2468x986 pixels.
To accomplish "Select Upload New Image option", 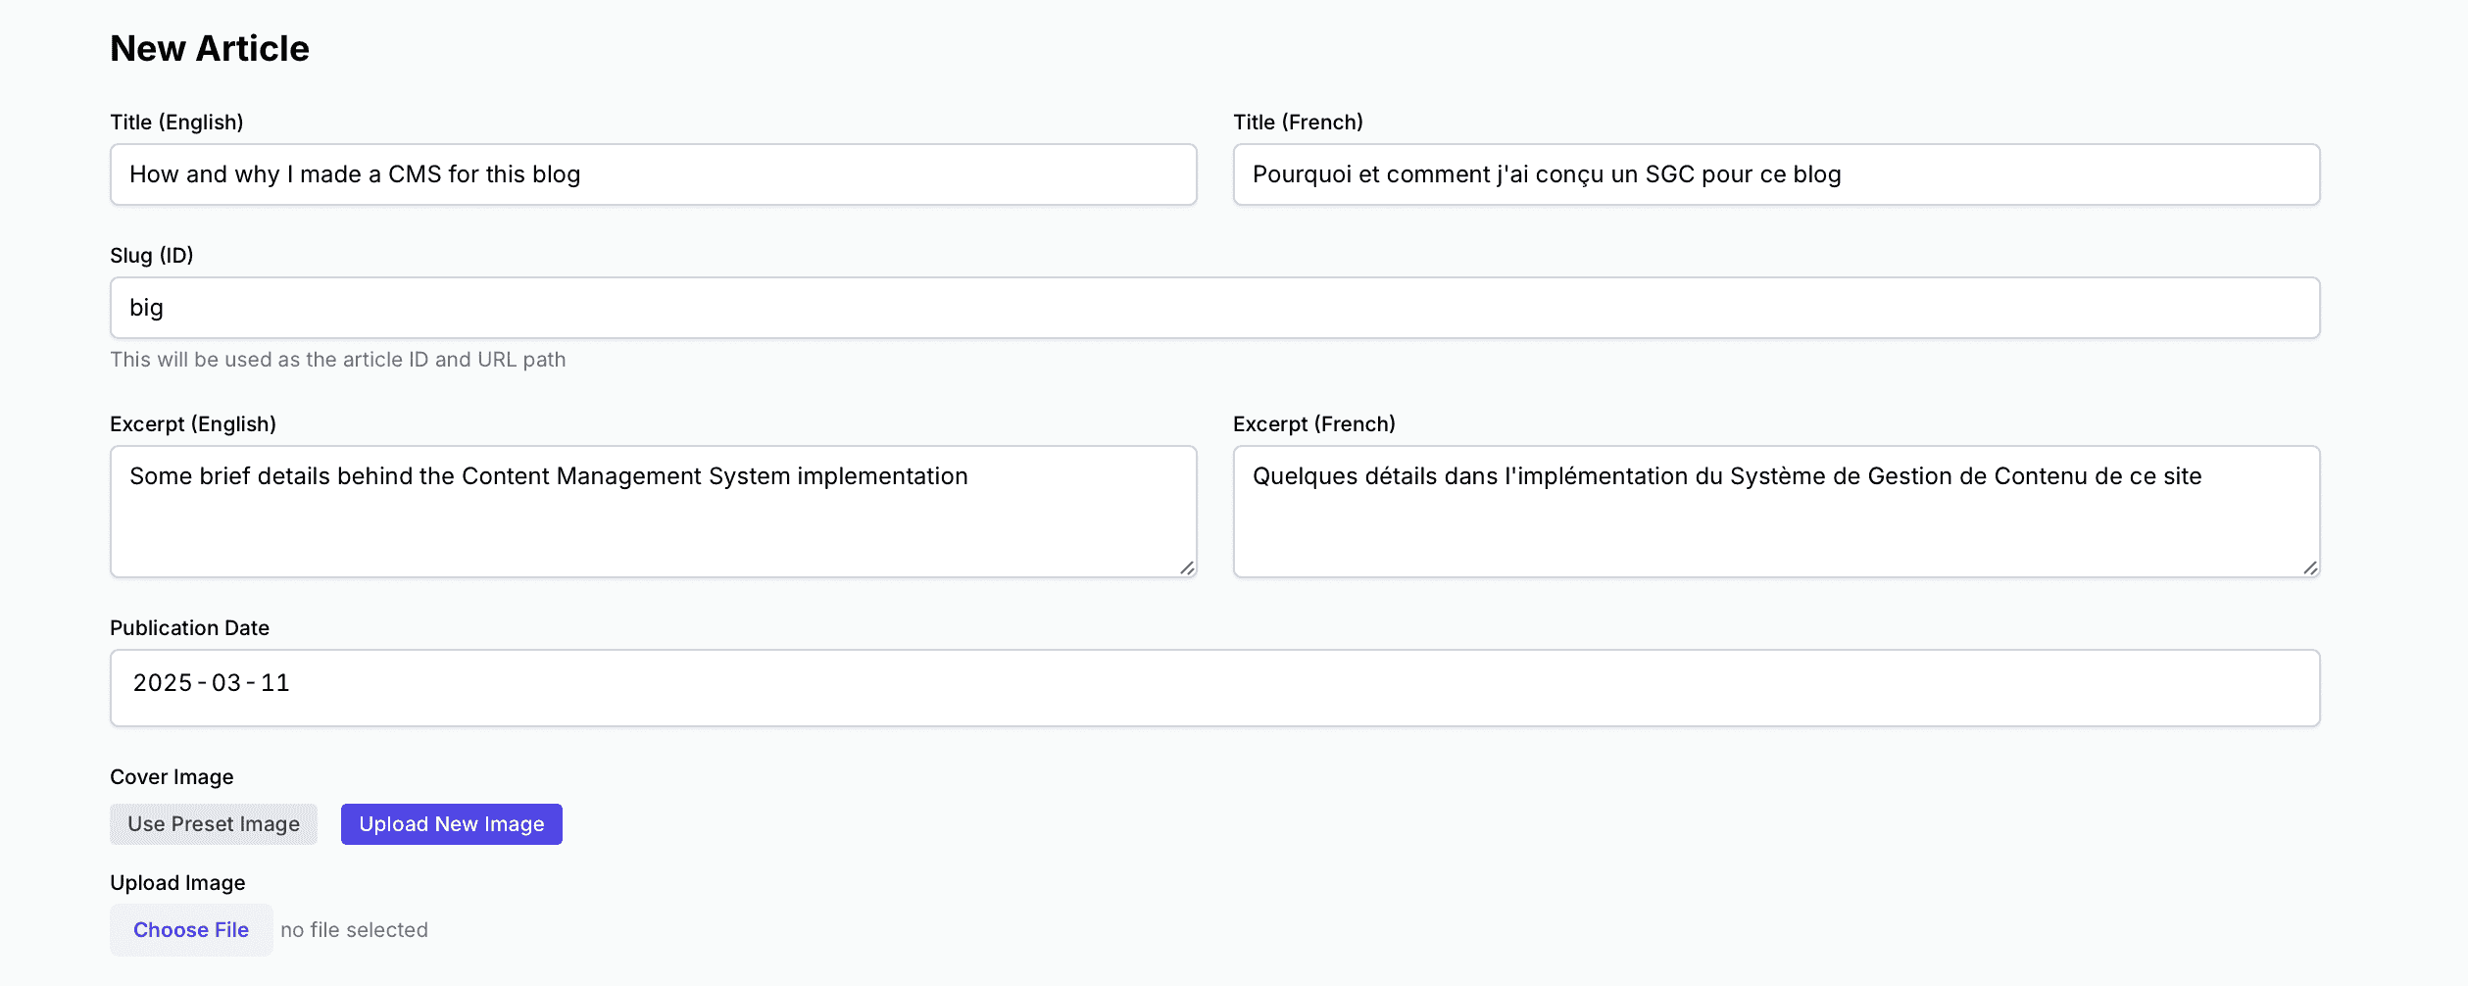I will (x=452, y=824).
